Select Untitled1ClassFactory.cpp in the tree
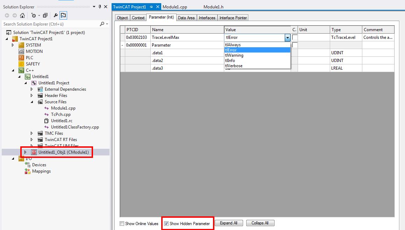Screen dimensions: 405x230 (75, 127)
